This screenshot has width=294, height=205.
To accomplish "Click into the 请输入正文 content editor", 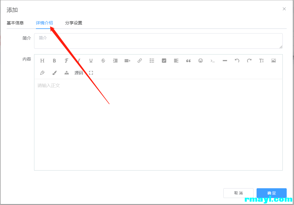I will 158,125.
